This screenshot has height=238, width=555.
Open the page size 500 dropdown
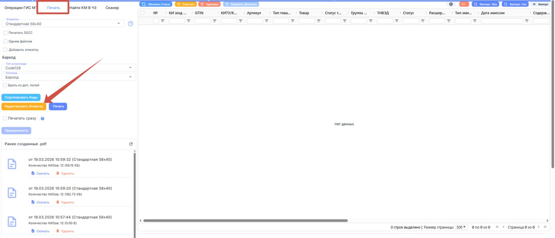462,227
